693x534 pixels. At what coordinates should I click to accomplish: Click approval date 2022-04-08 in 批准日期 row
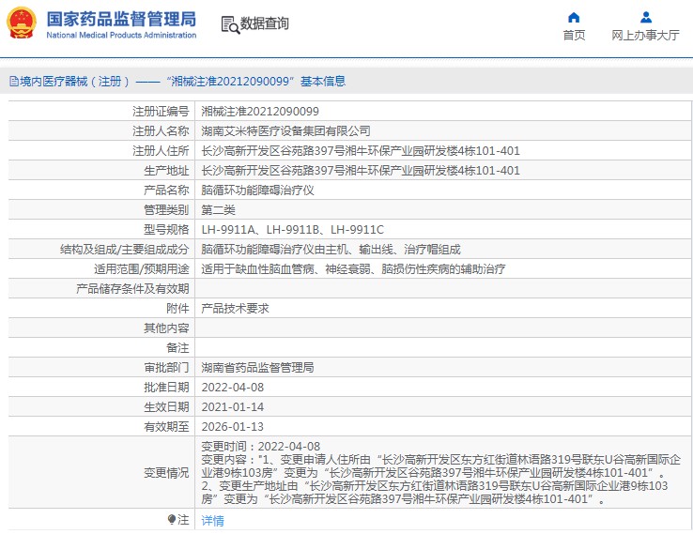(233, 388)
